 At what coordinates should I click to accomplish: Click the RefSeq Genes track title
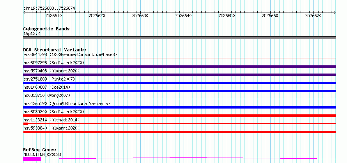pyautogui.click(x=39, y=150)
